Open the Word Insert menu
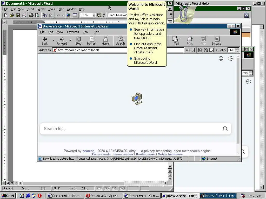This screenshot has width=266, height=199. click(x=30, y=9)
